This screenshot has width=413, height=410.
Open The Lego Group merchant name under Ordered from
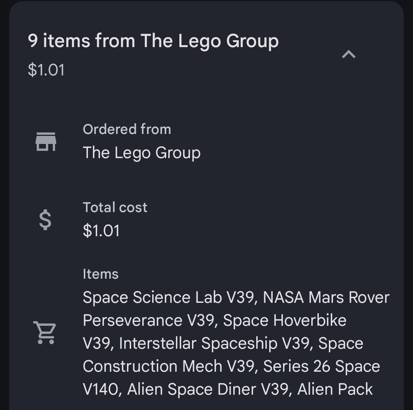pyautogui.click(x=142, y=153)
